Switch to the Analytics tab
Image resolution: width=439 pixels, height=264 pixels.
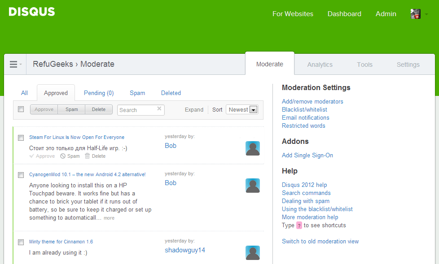pyautogui.click(x=320, y=65)
